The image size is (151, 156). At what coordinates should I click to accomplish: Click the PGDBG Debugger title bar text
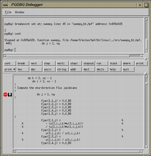27,5
